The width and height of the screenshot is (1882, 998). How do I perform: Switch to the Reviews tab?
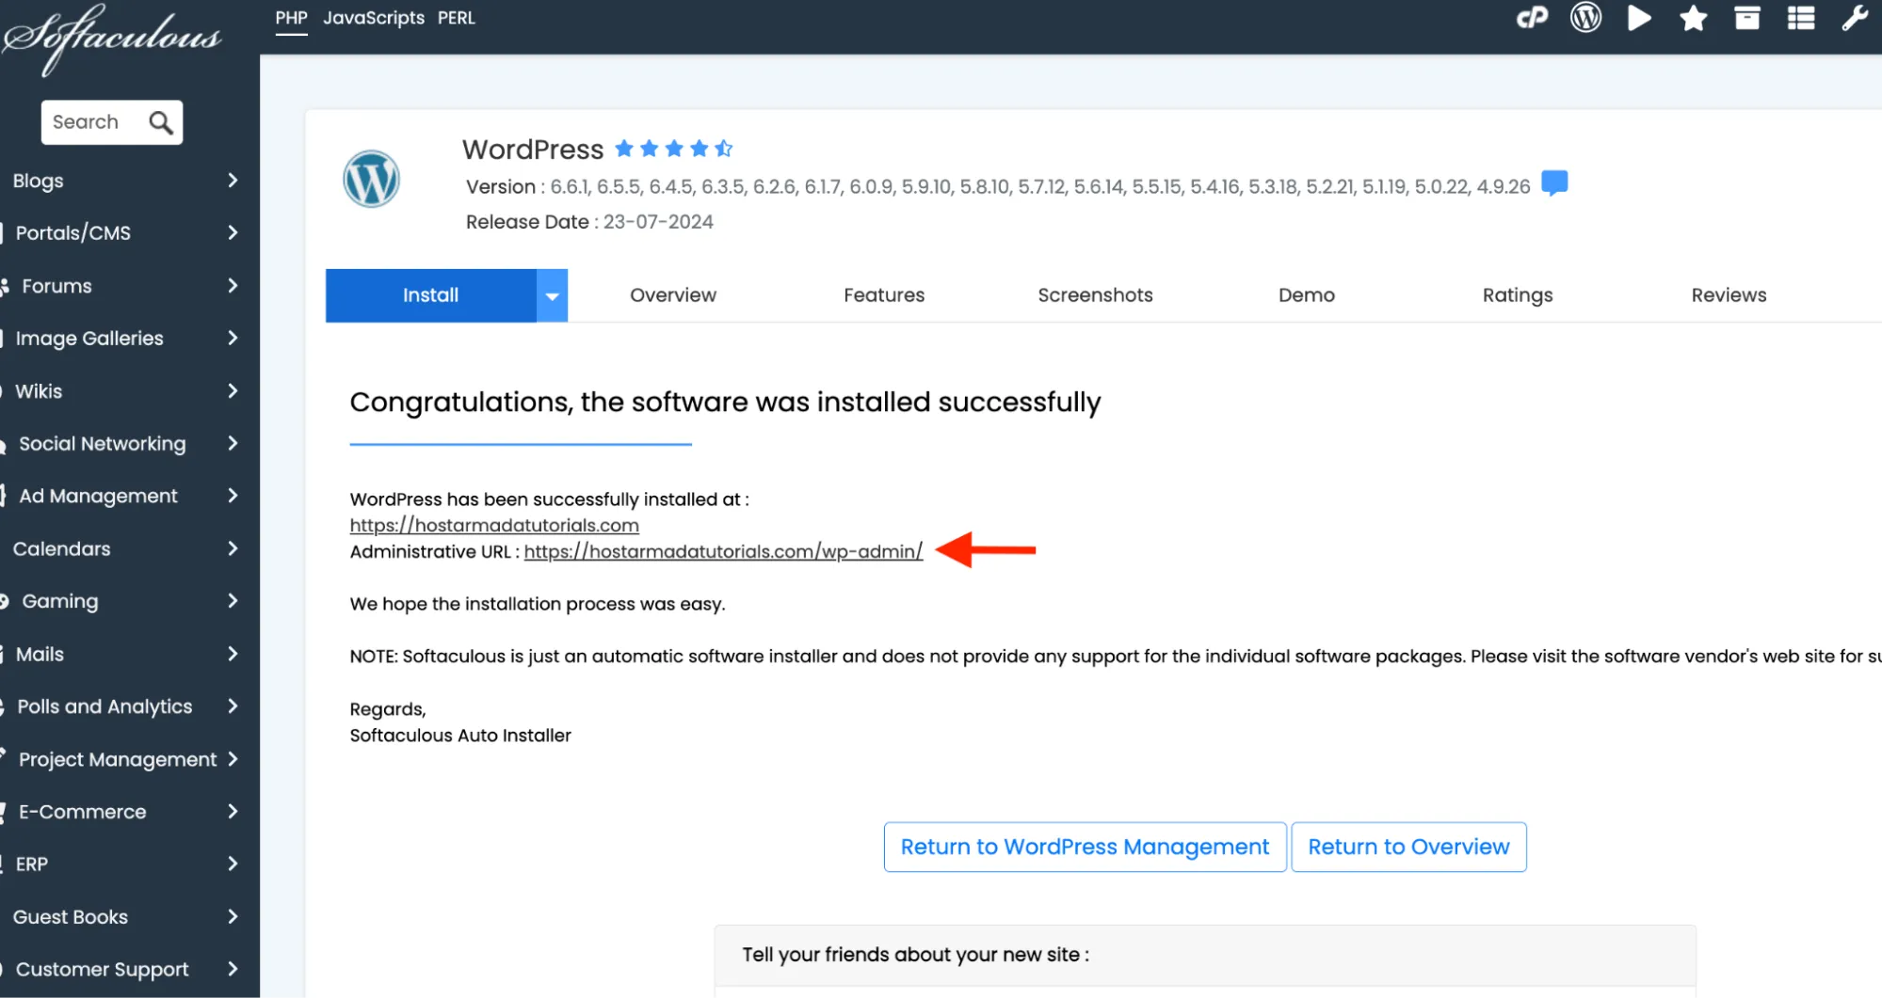[1729, 295]
